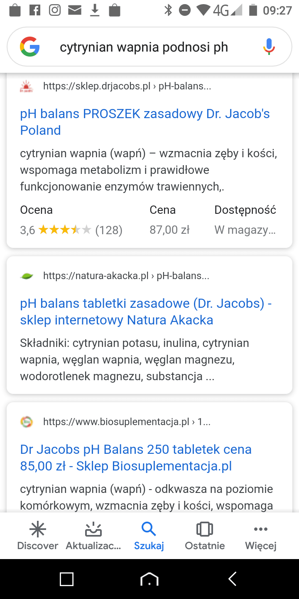The width and height of the screenshot is (299, 599).
Task: Start voice search with microphone icon
Action: coord(269,47)
